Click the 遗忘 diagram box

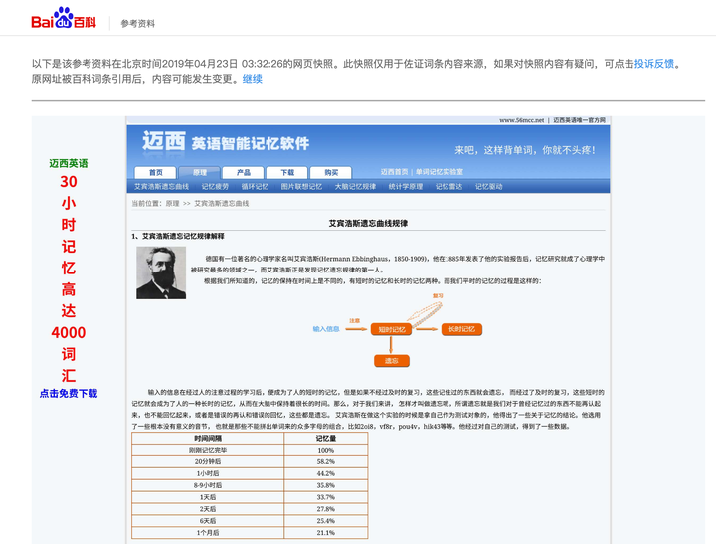[392, 361]
